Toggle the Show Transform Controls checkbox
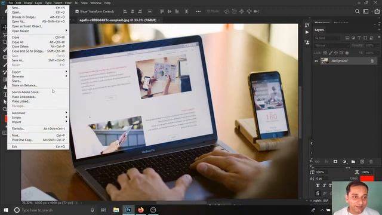 point(77,11)
